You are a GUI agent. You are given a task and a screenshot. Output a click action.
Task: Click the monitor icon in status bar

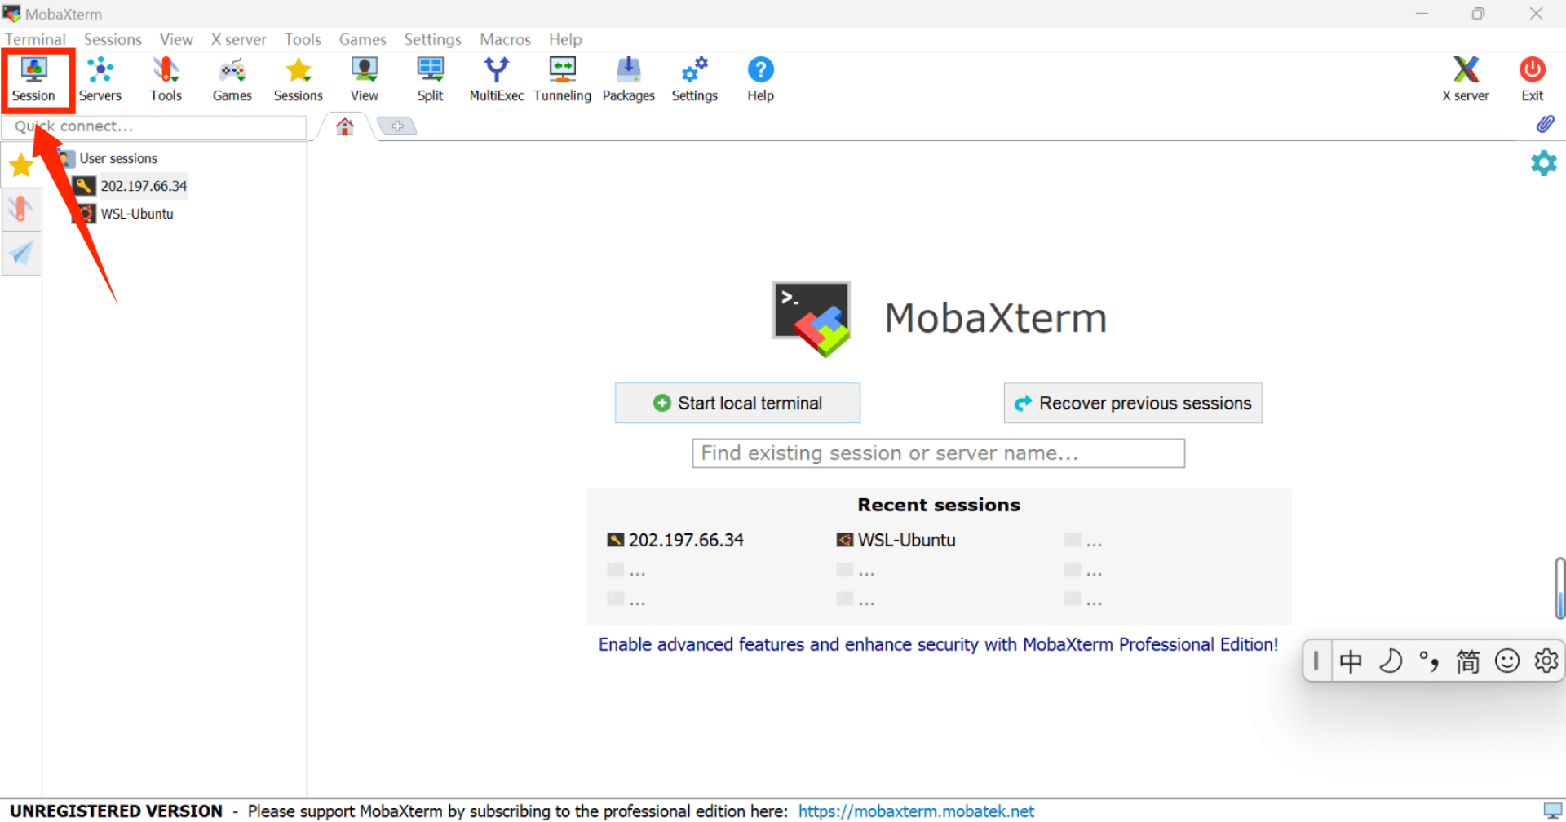[x=1553, y=811]
